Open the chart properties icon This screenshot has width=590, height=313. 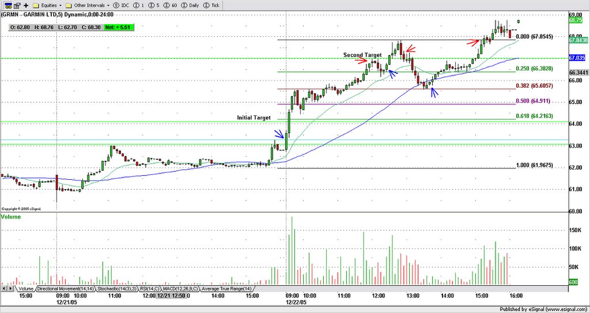17,6
